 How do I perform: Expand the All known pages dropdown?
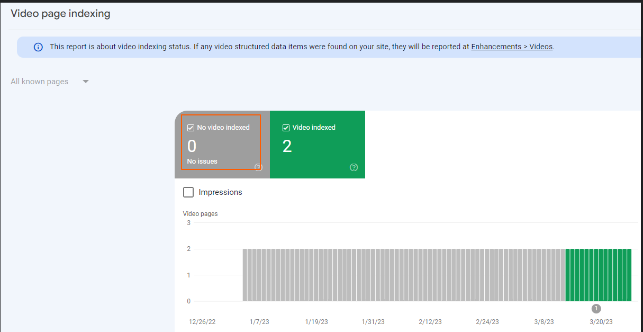click(x=50, y=82)
